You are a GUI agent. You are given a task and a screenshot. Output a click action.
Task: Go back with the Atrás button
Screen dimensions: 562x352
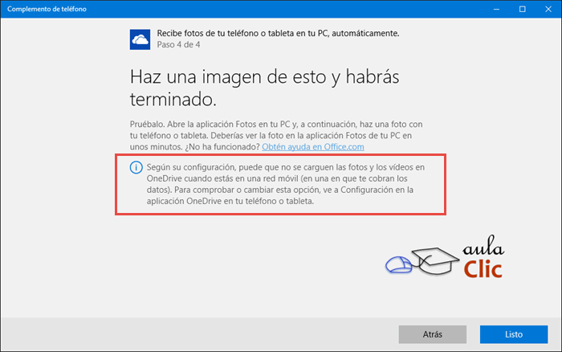(431, 334)
